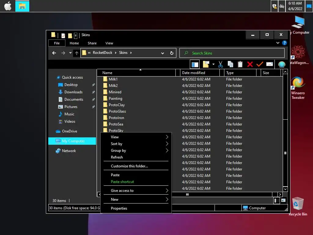
Task: Select Desktop in navigation pane
Action: [x=71, y=85]
